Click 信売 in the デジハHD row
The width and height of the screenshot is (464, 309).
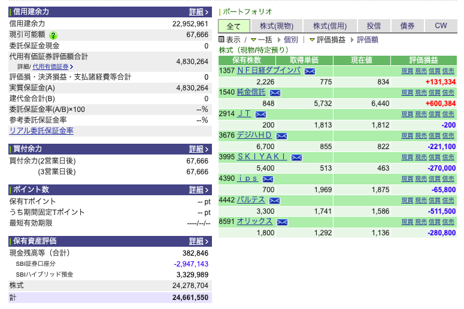[x=448, y=136]
